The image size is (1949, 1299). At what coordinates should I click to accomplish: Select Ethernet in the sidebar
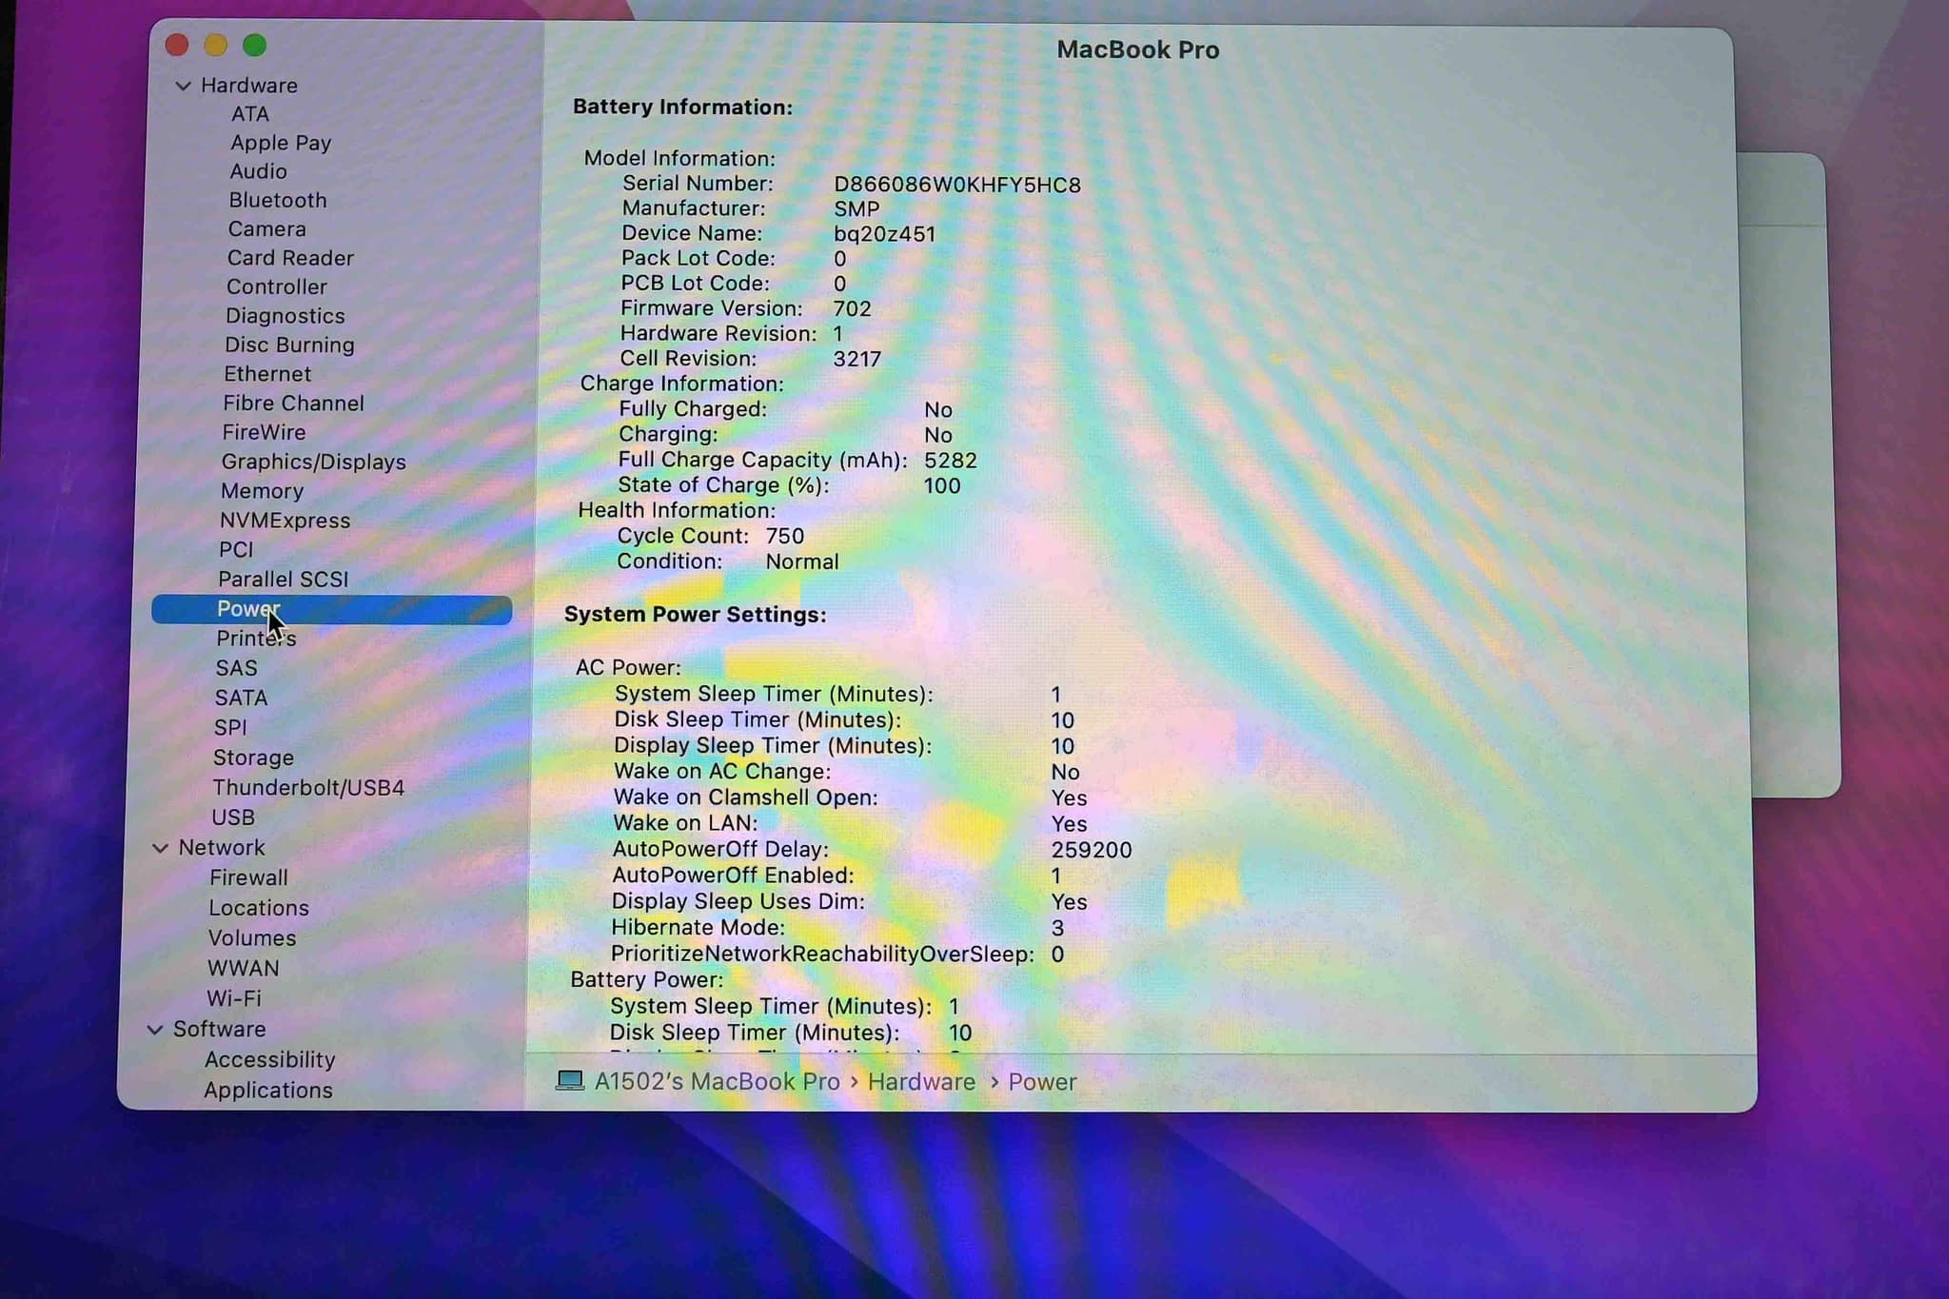tap(267, 374)
